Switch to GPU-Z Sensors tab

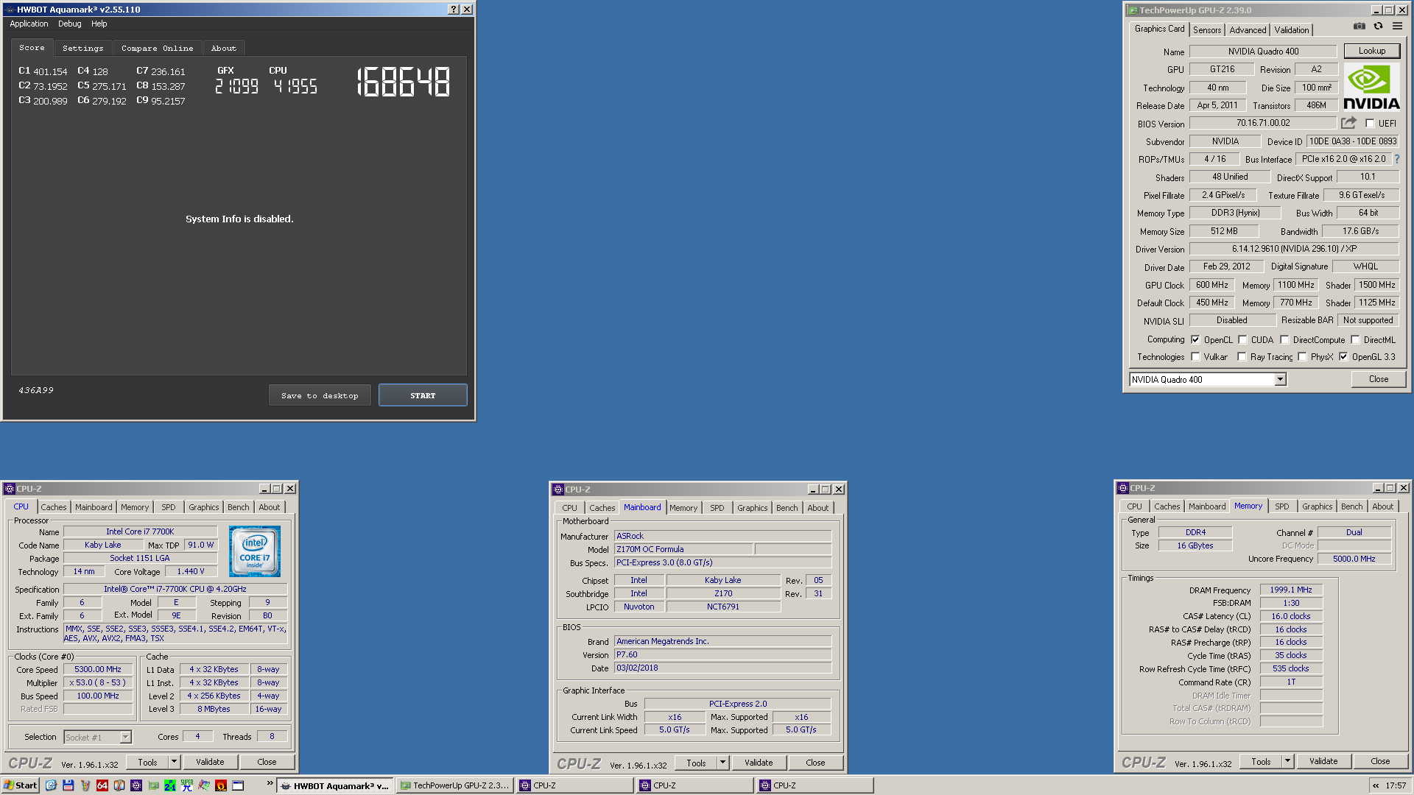[1207, 30]
